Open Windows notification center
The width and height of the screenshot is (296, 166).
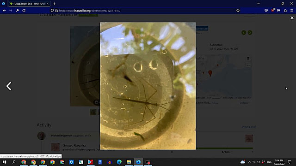[x=290, y=162]
